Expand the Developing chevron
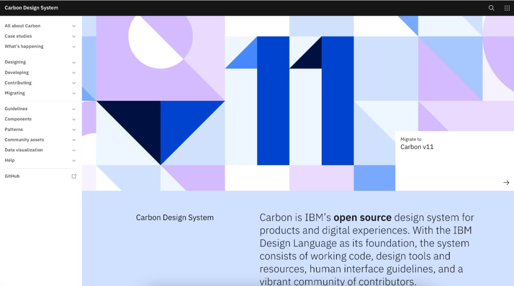514x286 pixels. (x=74, y=73)
